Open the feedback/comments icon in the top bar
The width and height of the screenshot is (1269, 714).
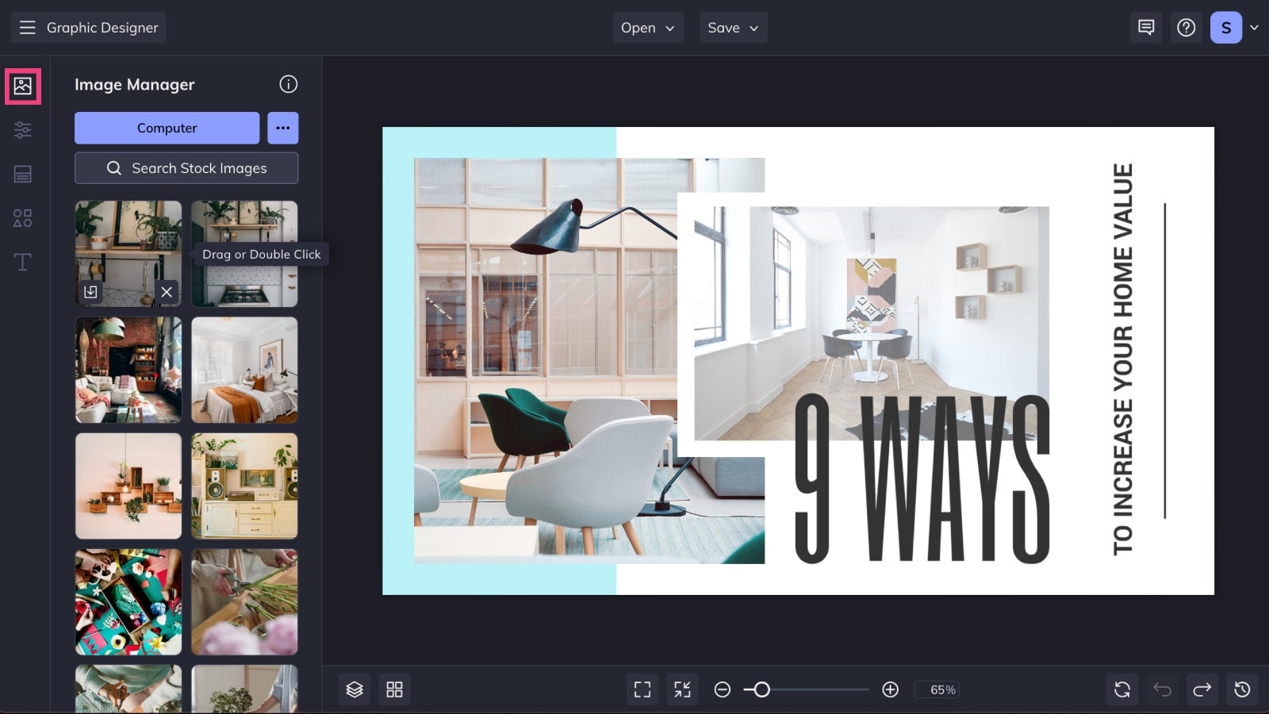tap(1145, 28)
